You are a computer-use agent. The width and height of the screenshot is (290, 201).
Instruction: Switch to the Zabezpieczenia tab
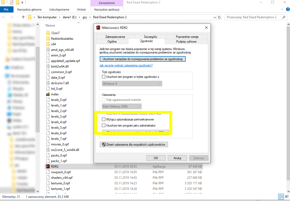tap(115, 37)
